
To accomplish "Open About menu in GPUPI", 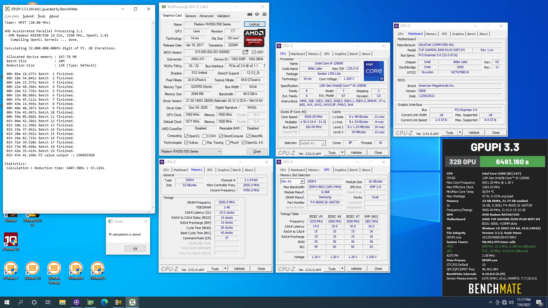I will click(54, 16).
